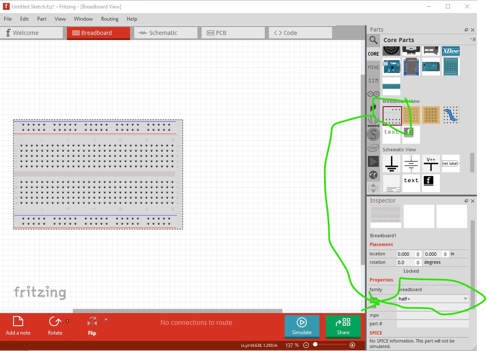The image size is (487, 351).
Task: Pick the XBee part
Action: (x=451, y=51)
